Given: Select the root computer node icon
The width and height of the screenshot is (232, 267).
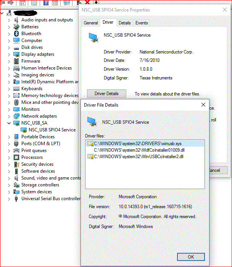Looking at the screenshot, I should coord(9,13).
